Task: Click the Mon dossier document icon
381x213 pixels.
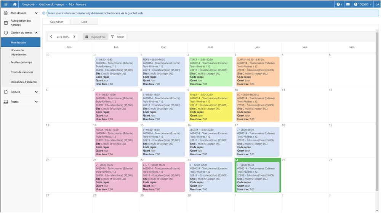Action: coord(6,13)
